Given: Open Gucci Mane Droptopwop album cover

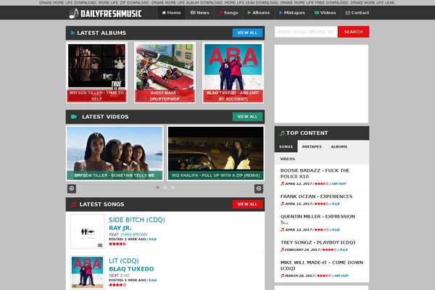Looking at the screenshot, I should [x=165, y=72].
